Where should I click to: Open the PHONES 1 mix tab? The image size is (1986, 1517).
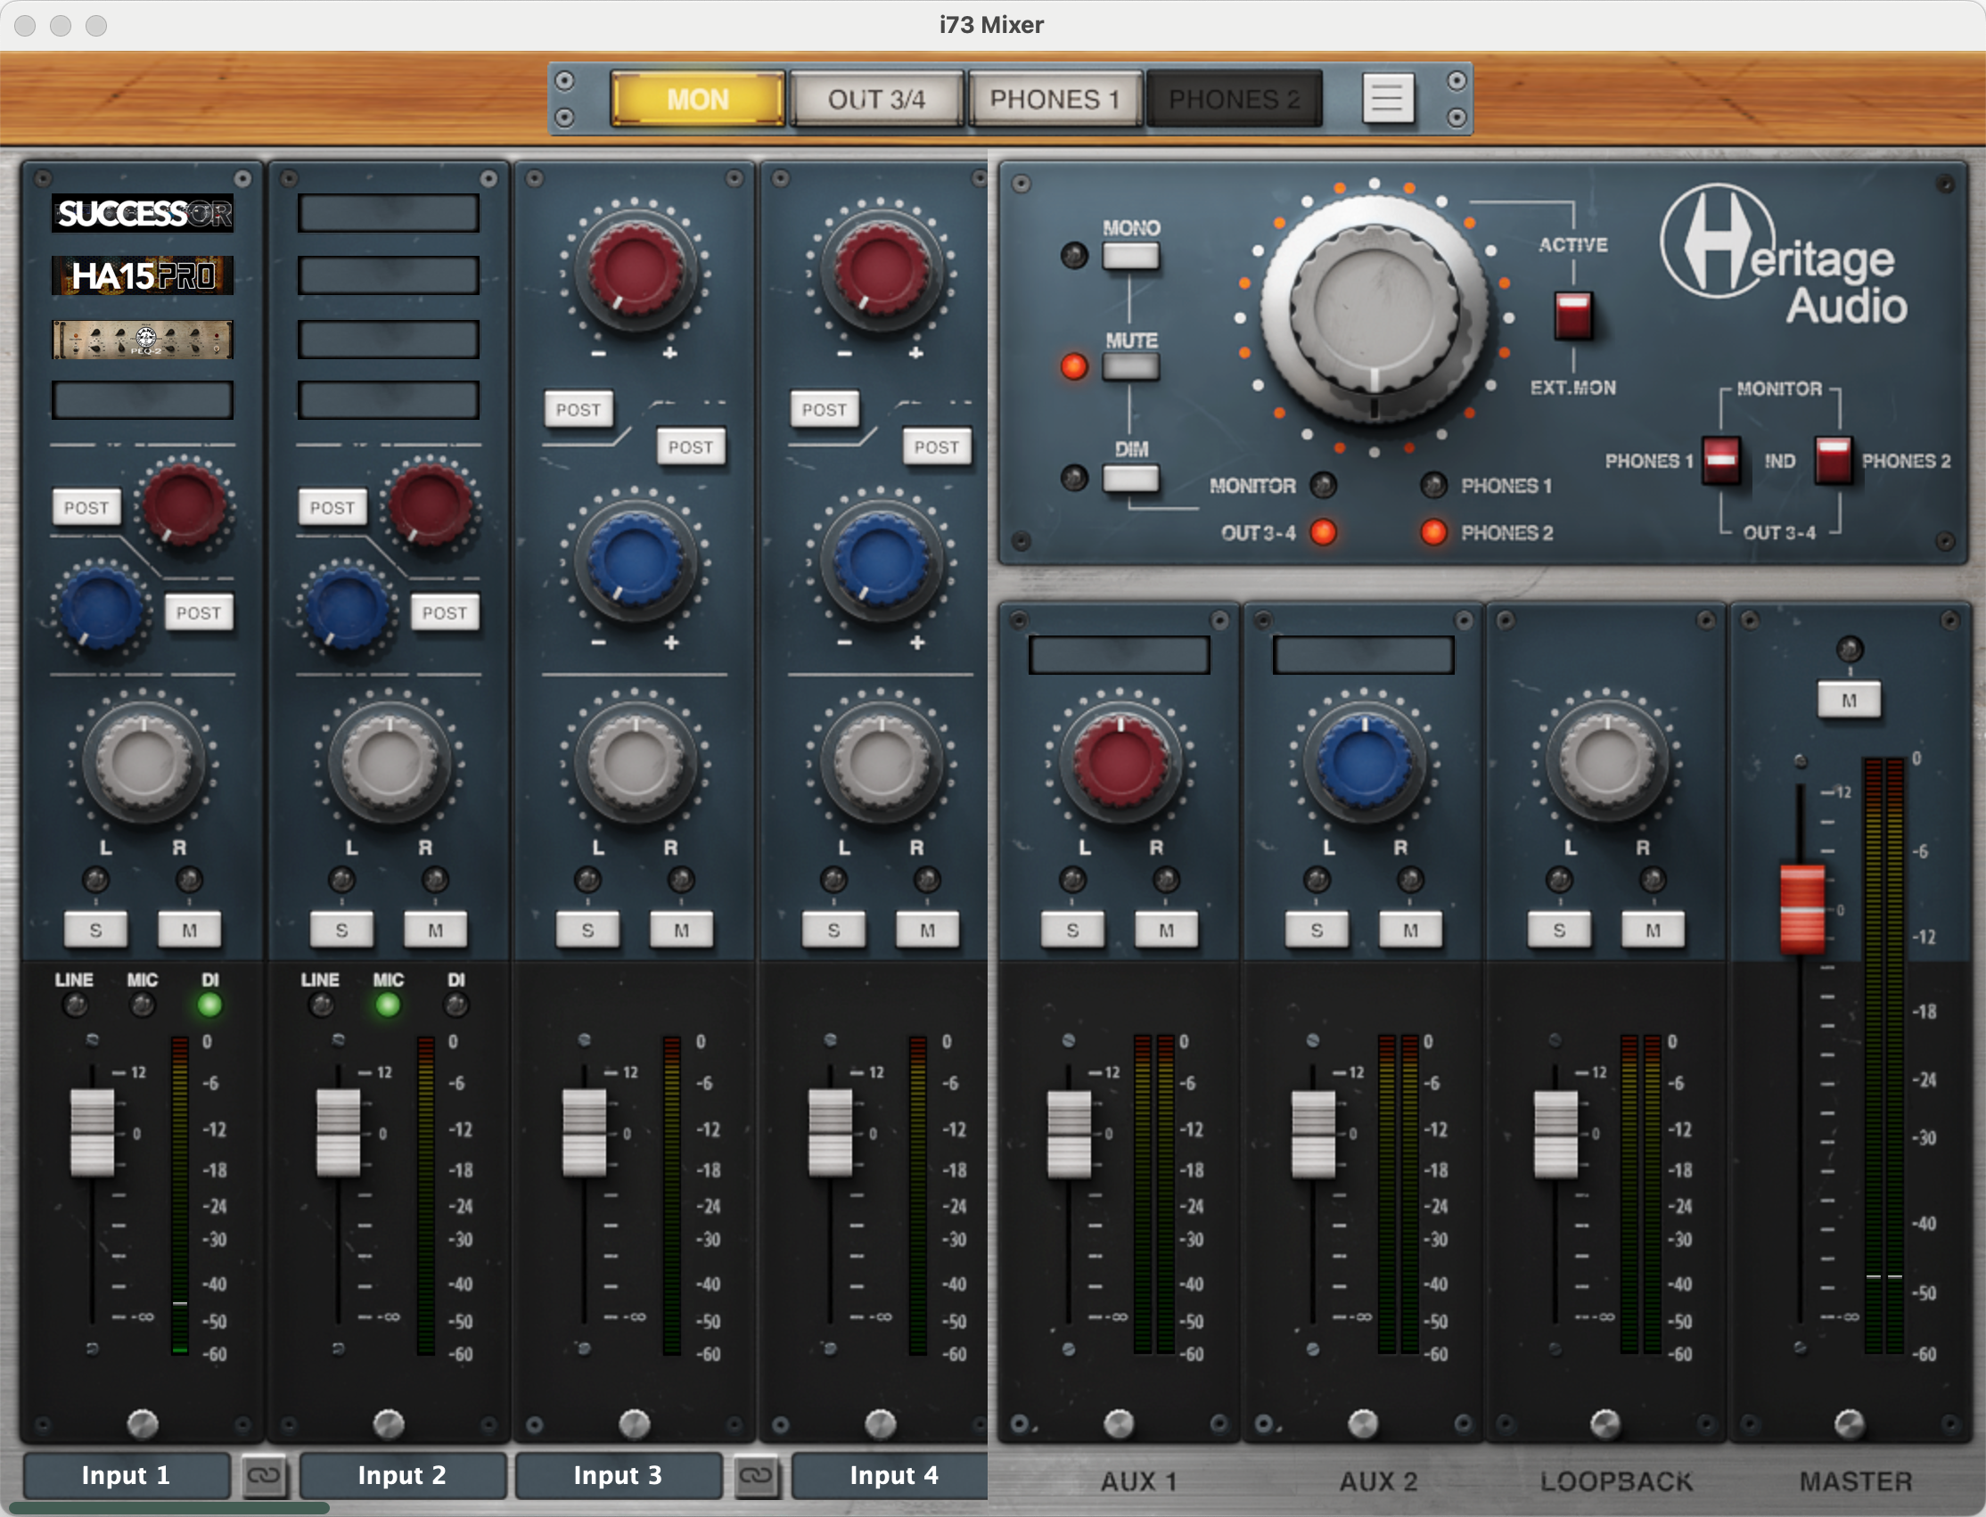point(1055,98)
